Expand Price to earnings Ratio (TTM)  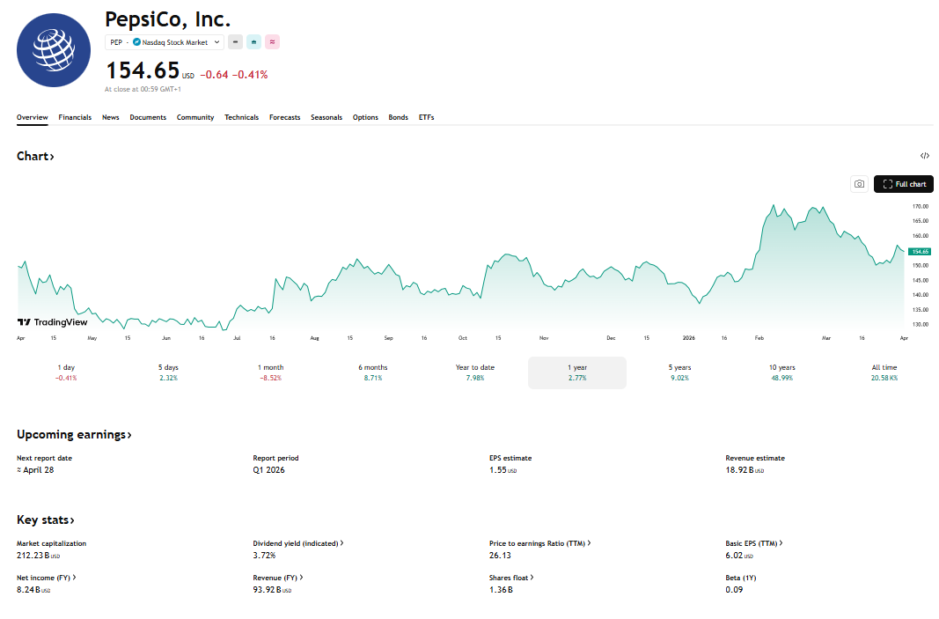539,543
